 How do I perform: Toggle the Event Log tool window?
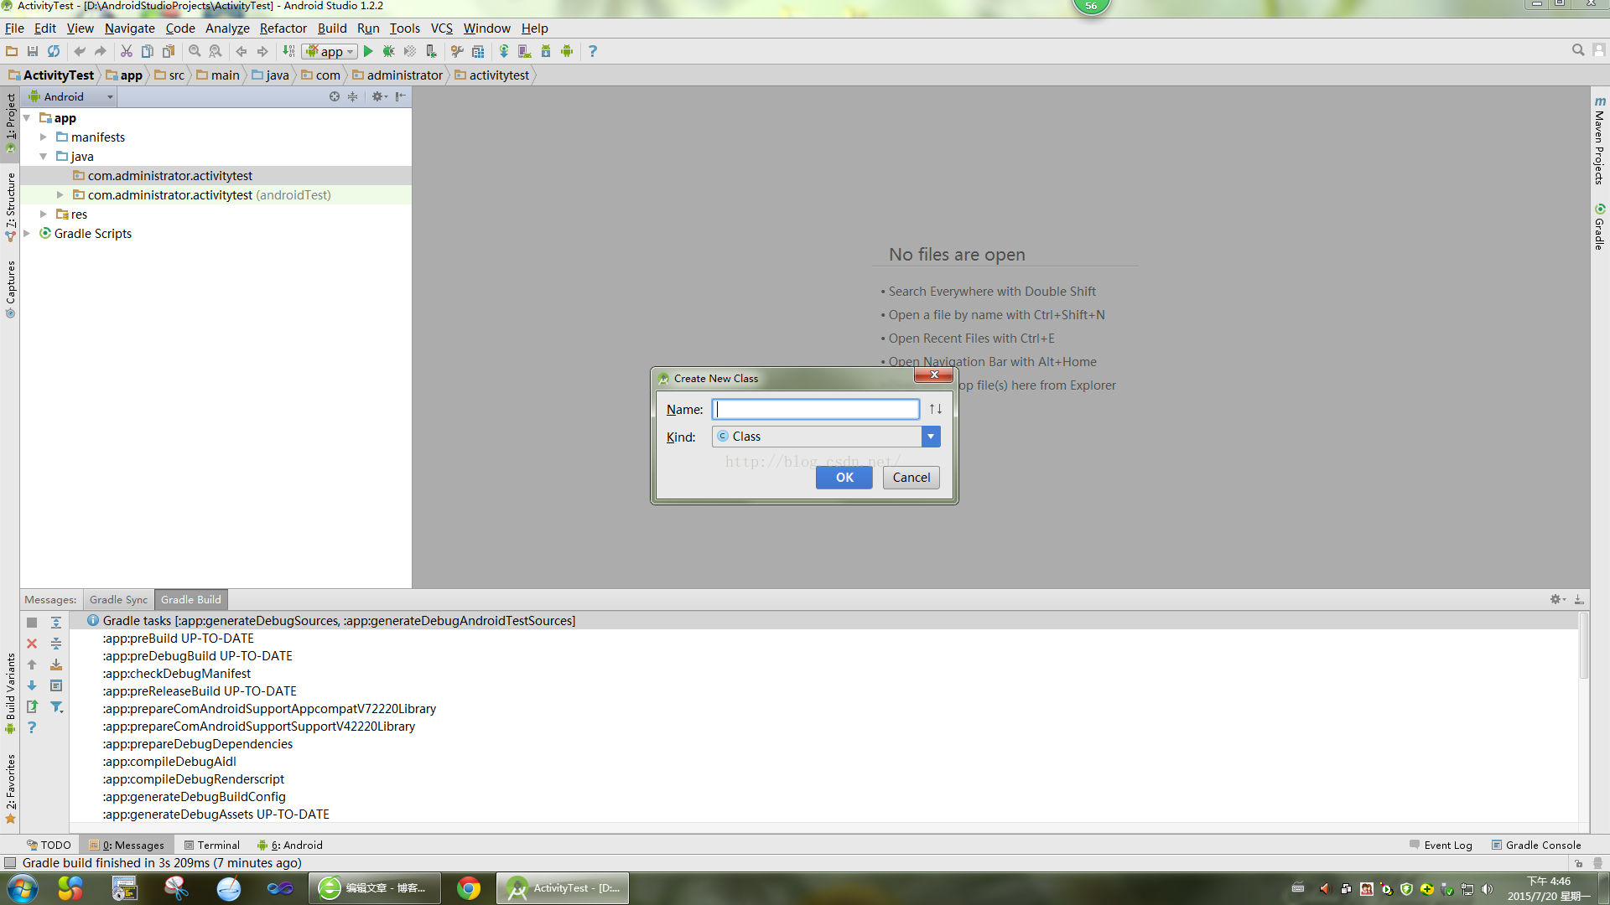tap(1441, 845)
